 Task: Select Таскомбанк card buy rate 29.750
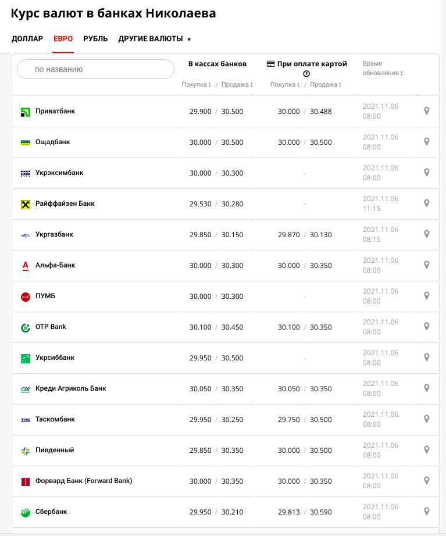point(288,419)
